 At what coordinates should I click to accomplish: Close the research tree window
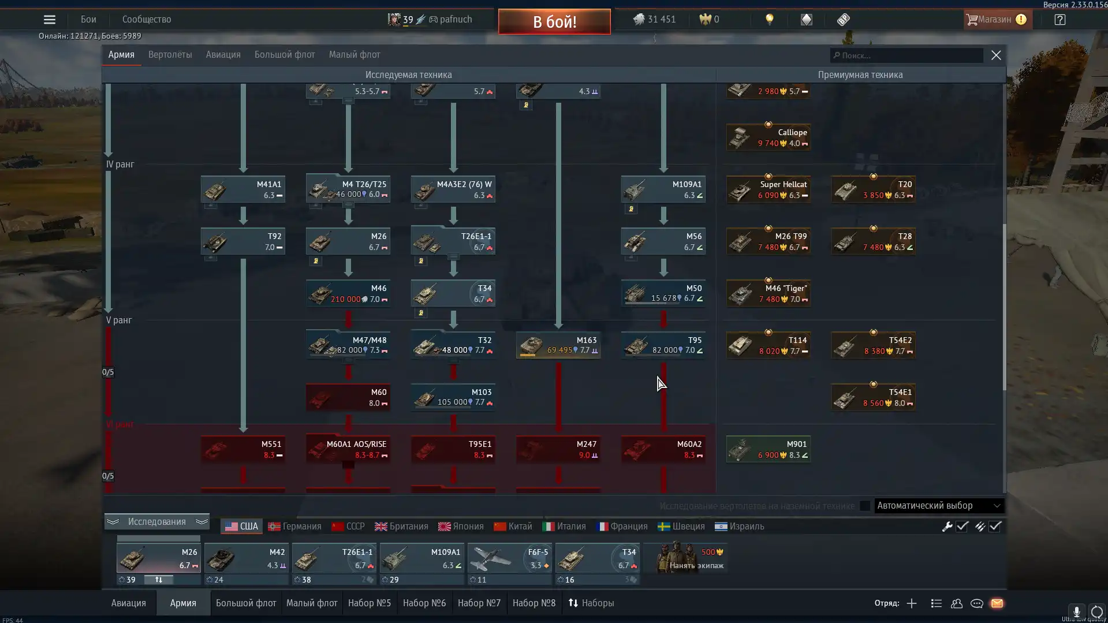pyautogui.click(x=996, y=55)
